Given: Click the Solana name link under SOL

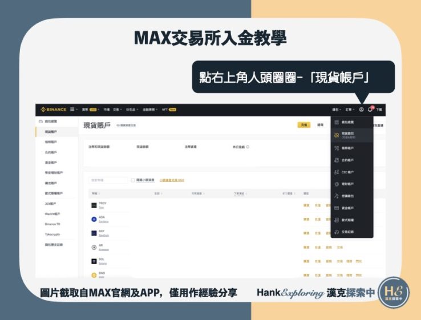Looking at the screenshot, I should click(x=103, y=264).
